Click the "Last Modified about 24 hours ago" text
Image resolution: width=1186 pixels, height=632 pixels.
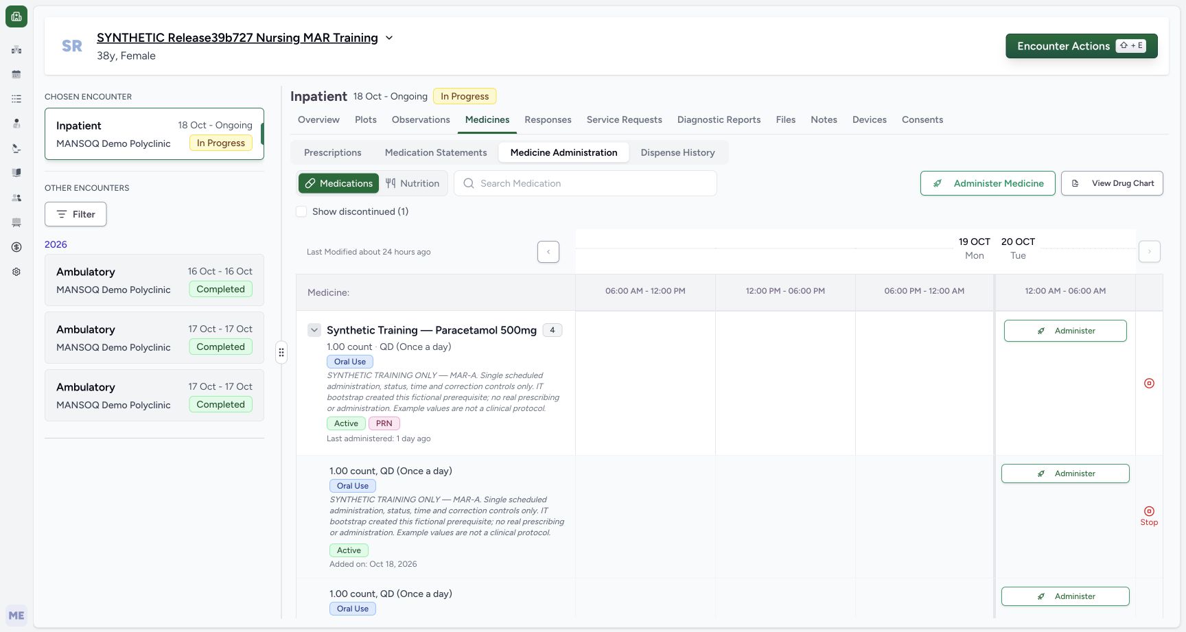point(369,252)
